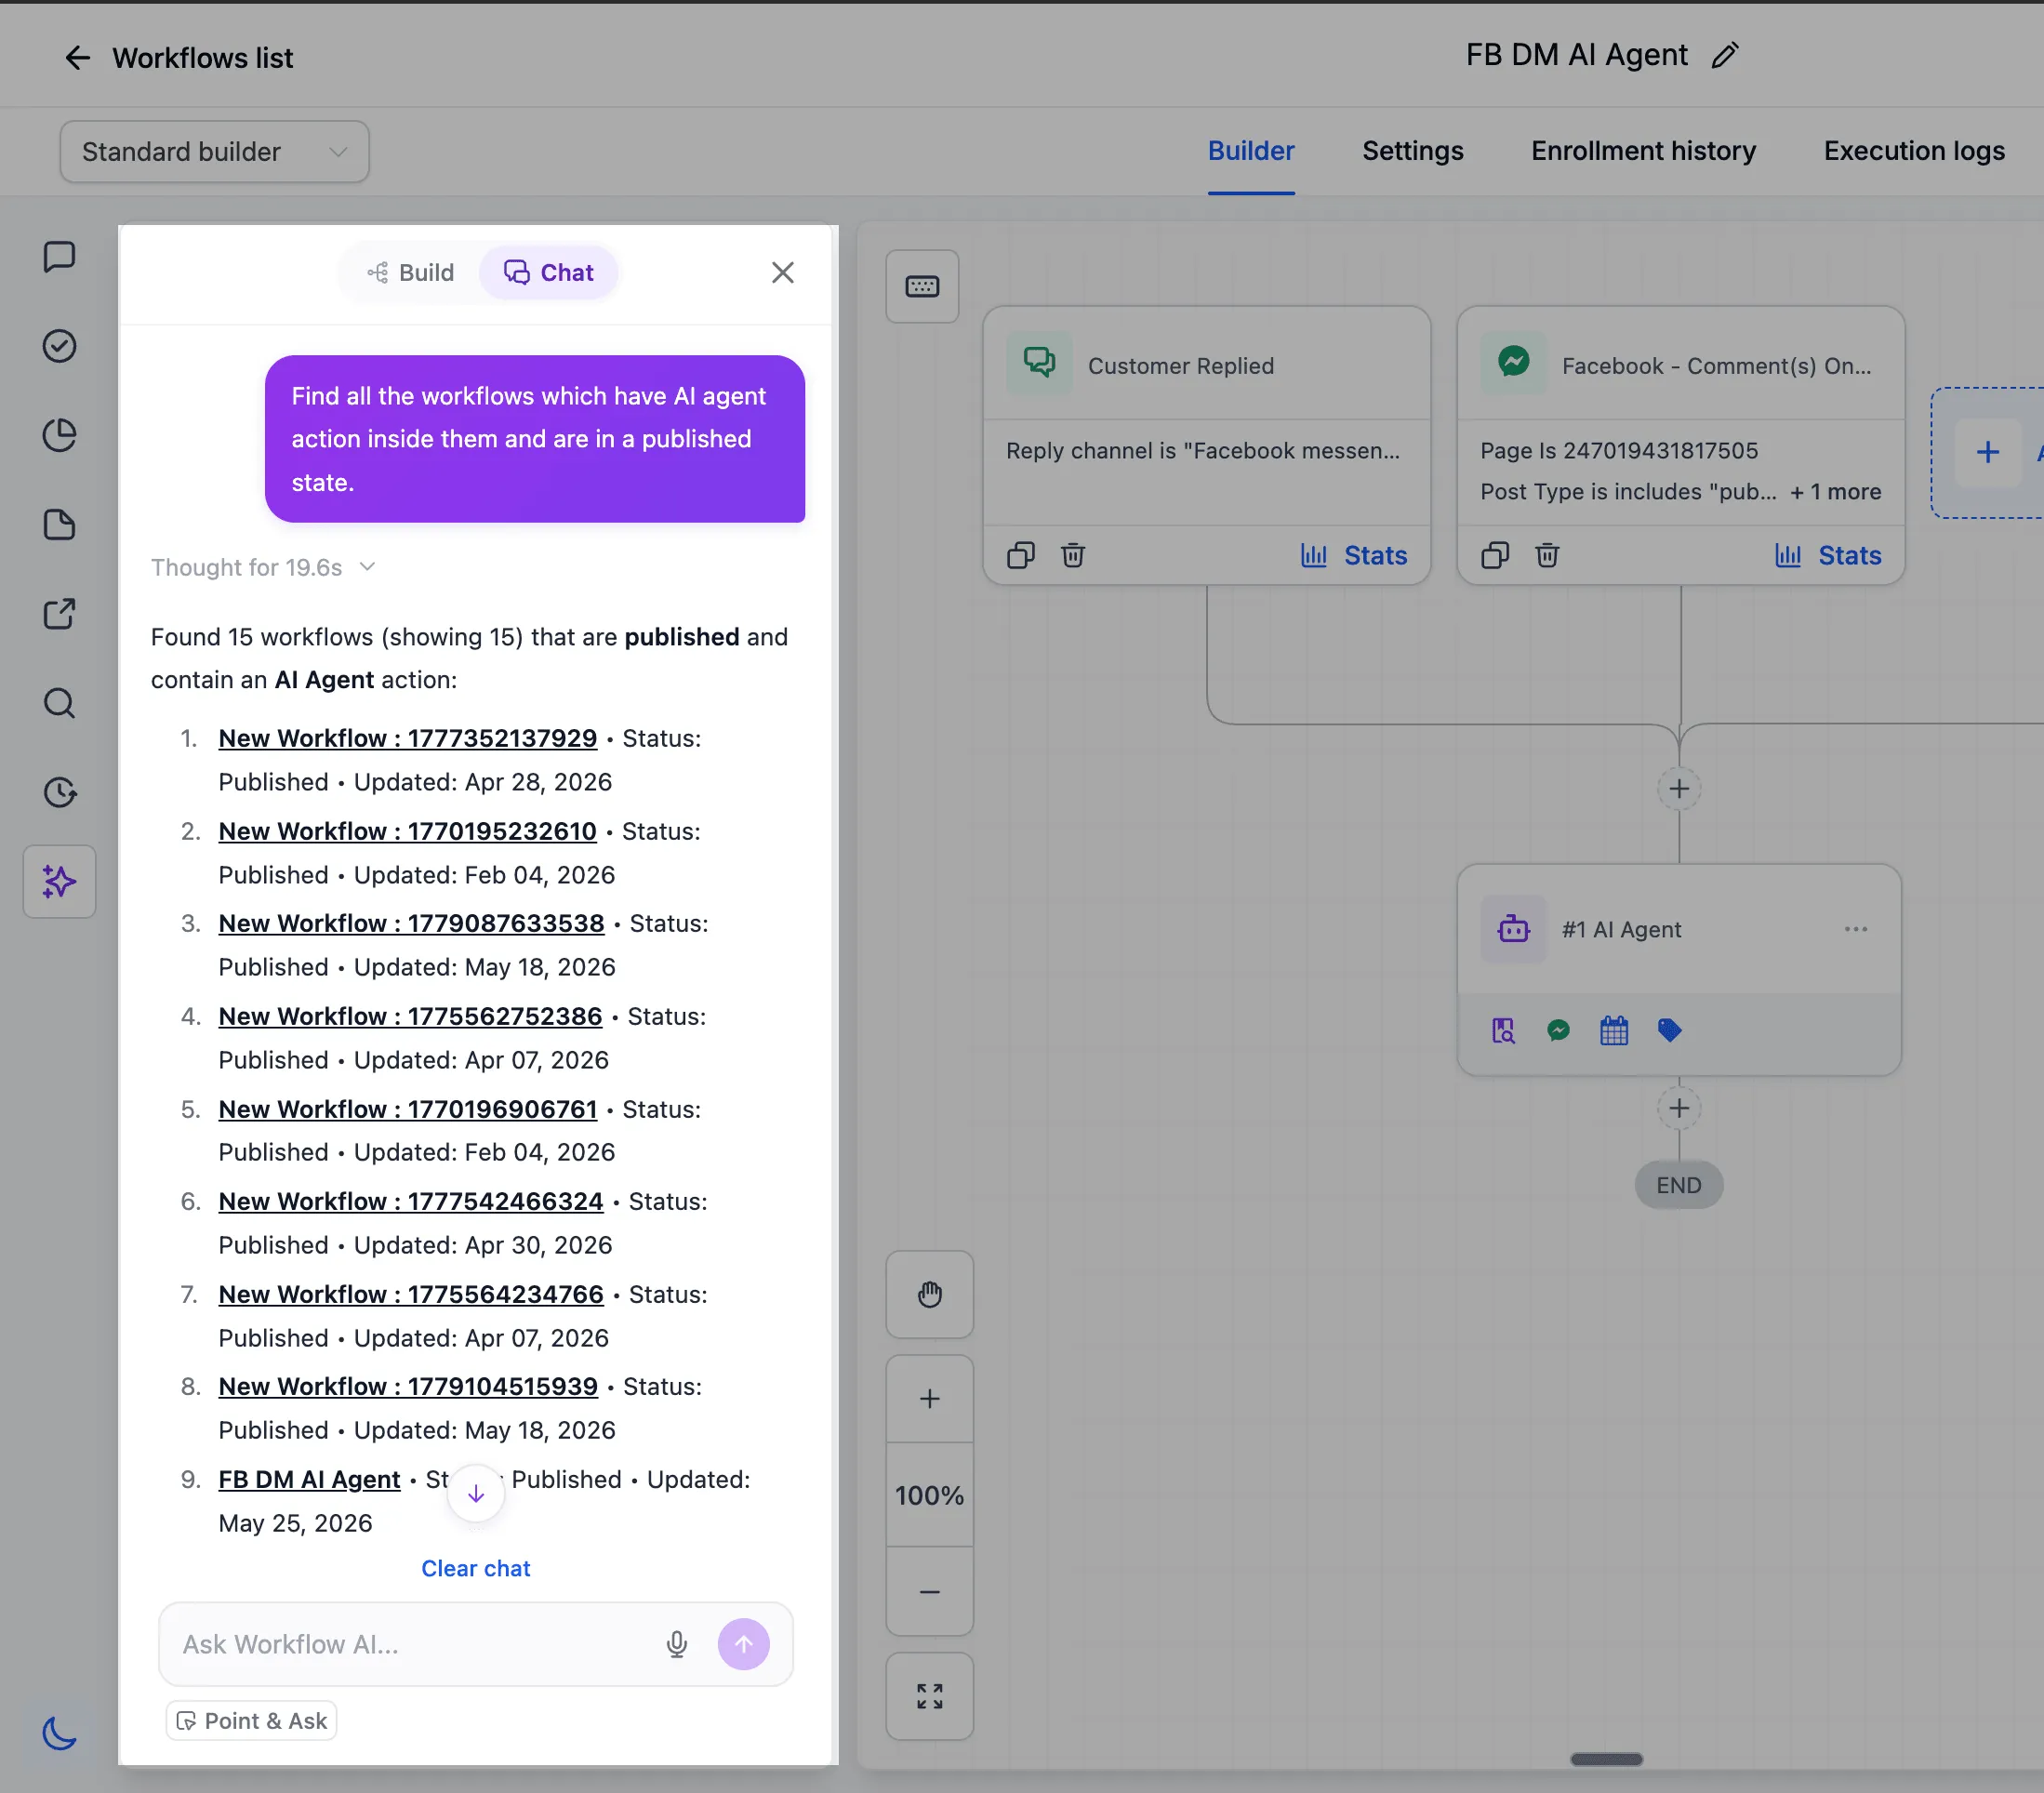Open the keyboard shortcuts icon on canvas
Viewport: 2044px width, 1793px height.
click(x=922, y=287)
